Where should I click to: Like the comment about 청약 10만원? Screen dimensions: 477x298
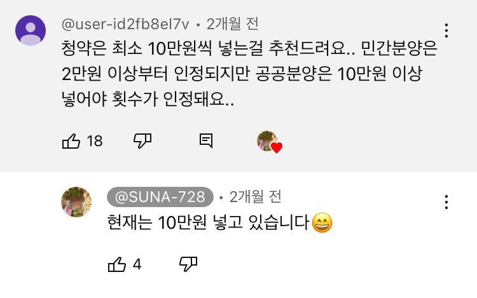tap(71, 141)
